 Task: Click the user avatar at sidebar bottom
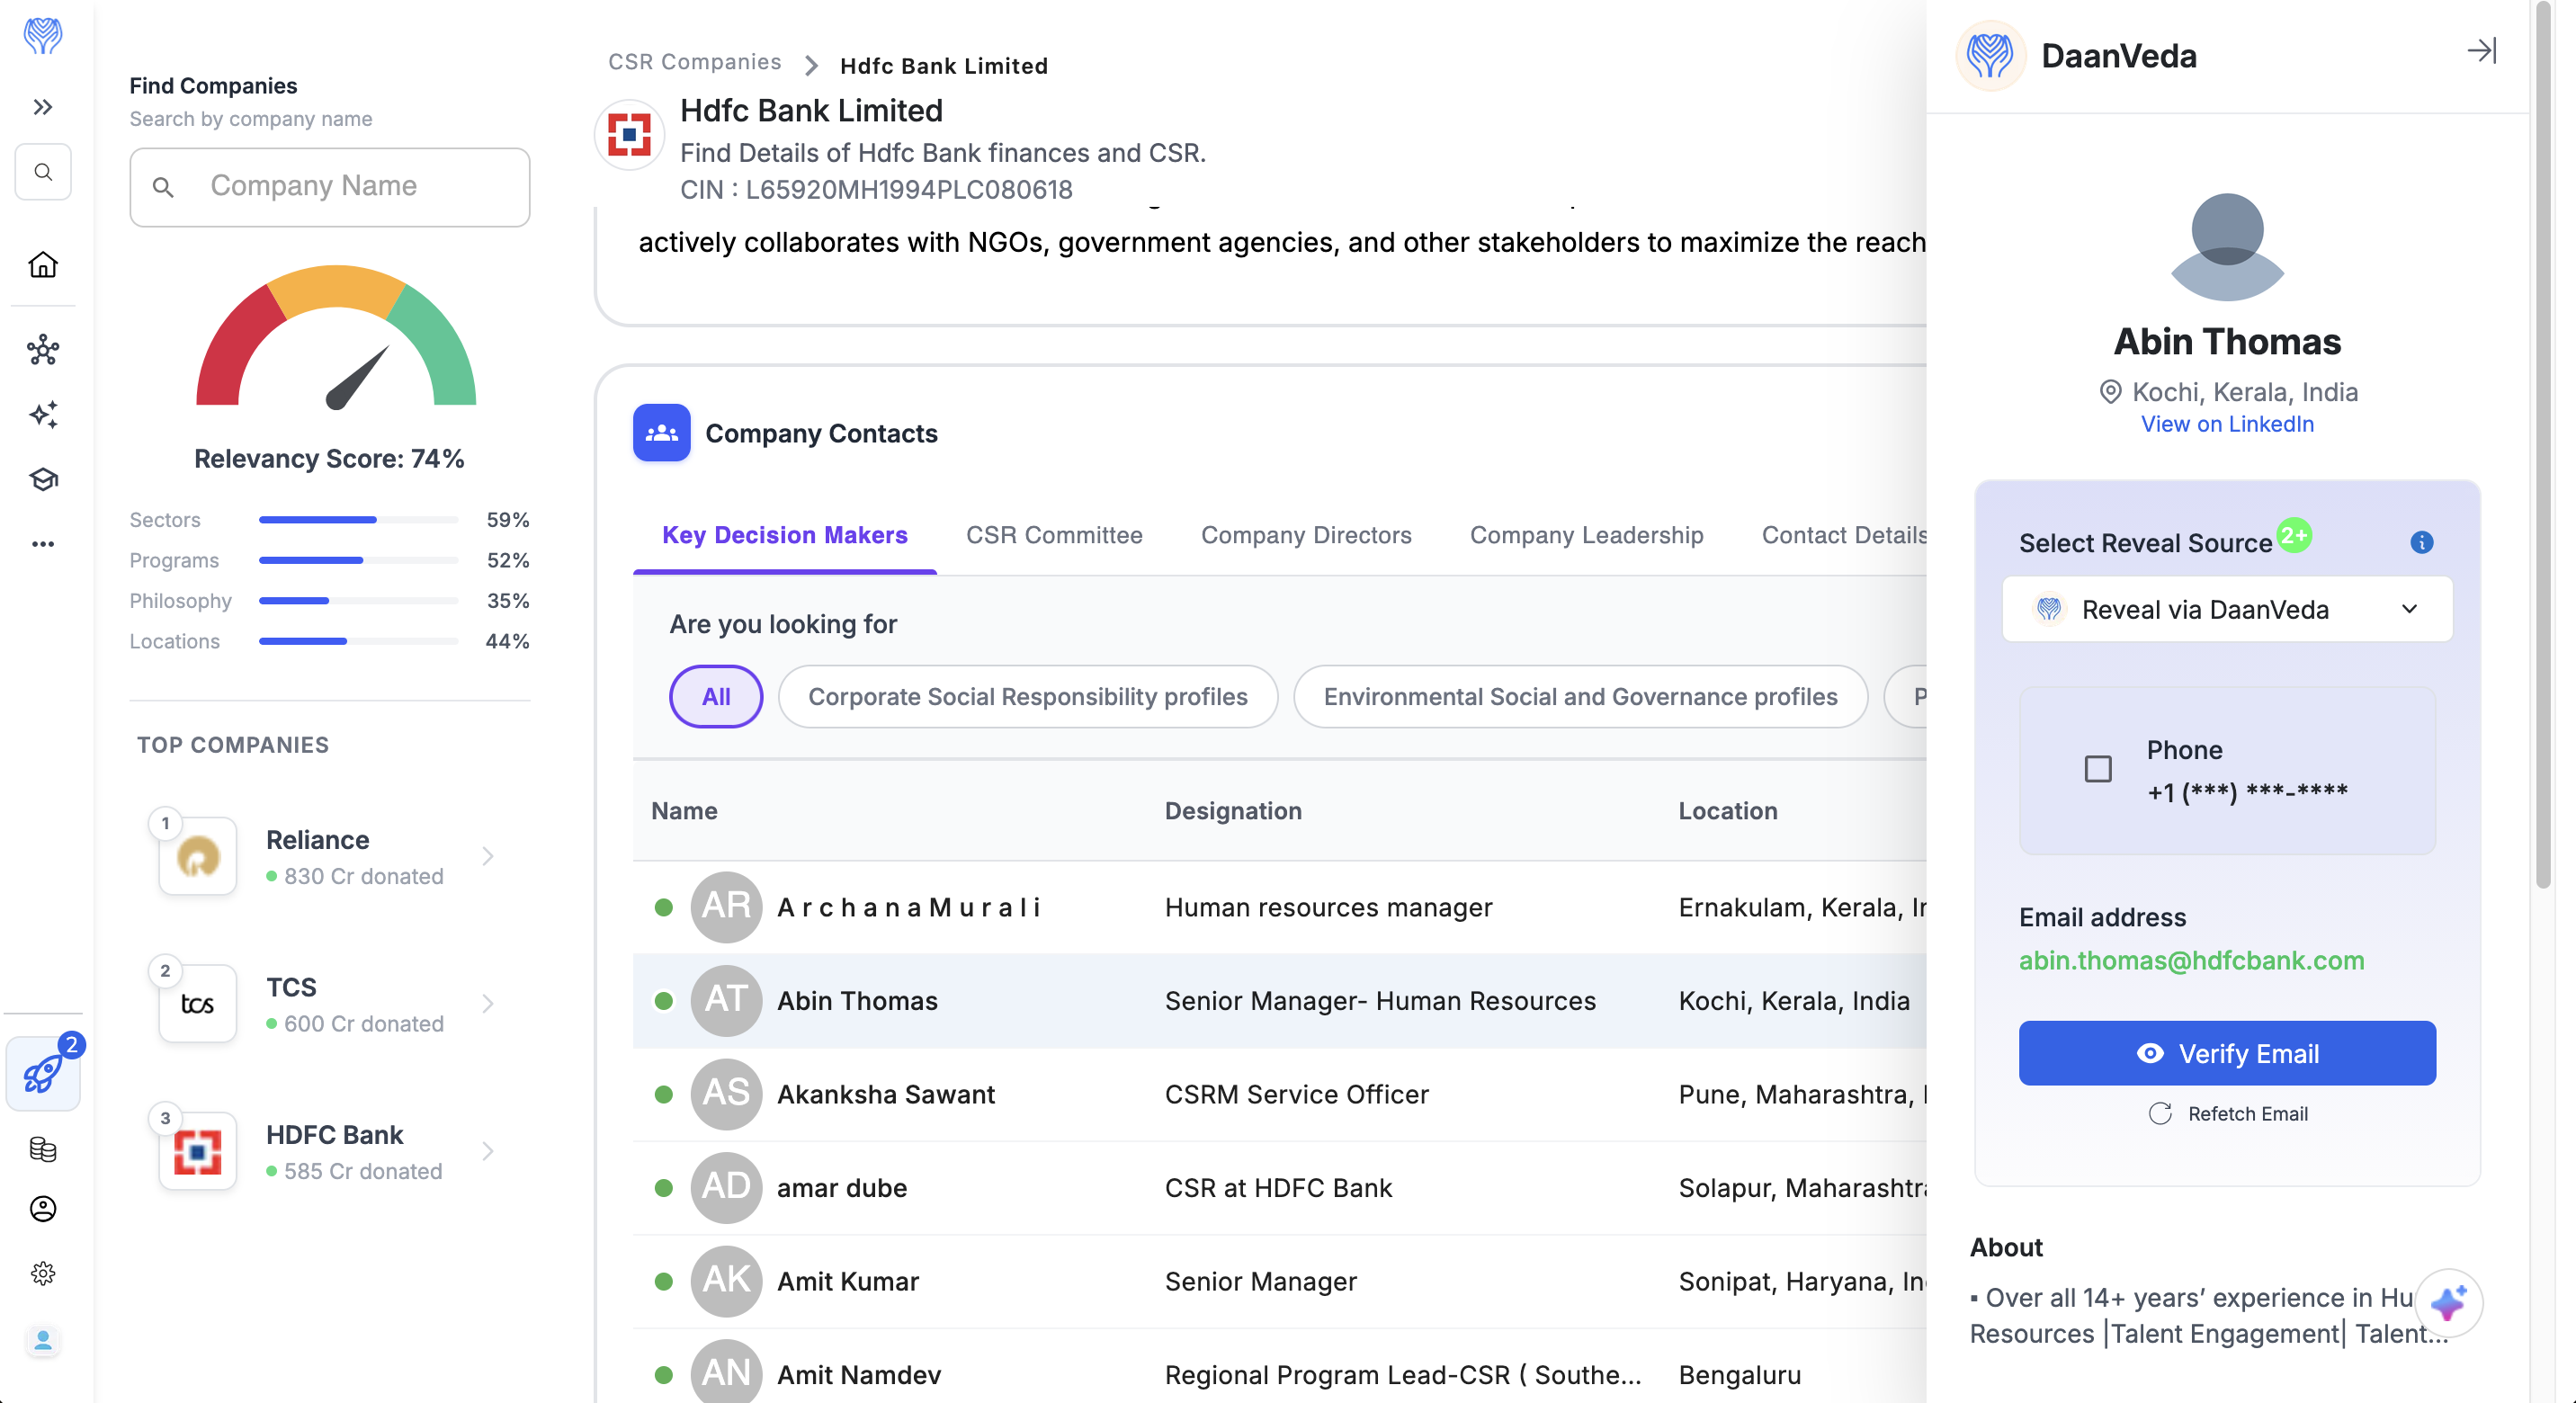pos(43,1340)
